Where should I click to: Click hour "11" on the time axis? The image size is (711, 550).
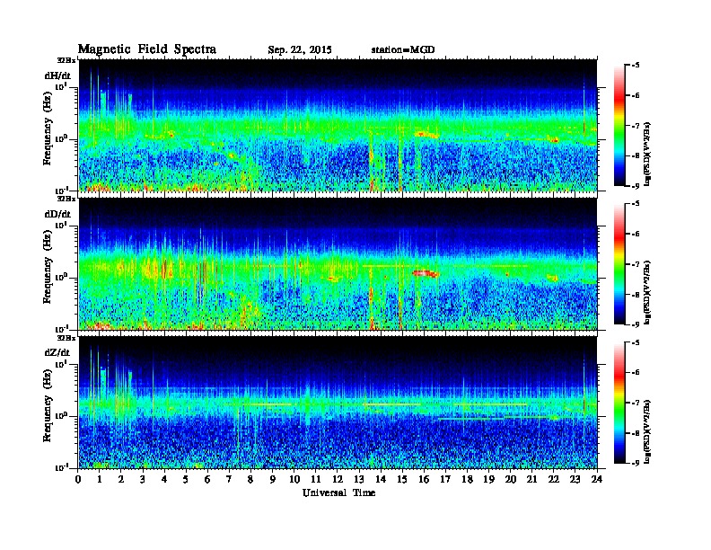[316, 479]
